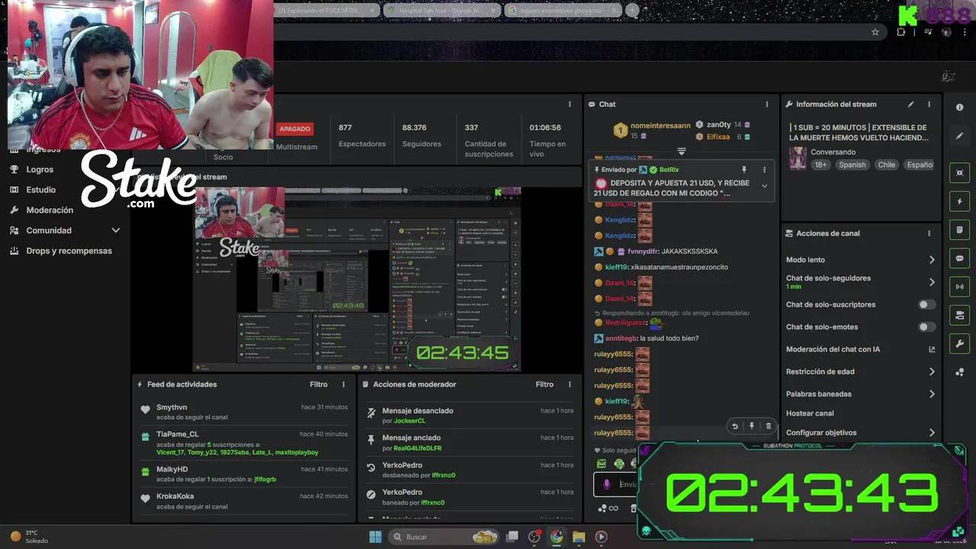Screen dimensions: 976x549
Task: Switch to the Explorando el PSIQUIÁTRICO tab
Action: click(326, 11)
